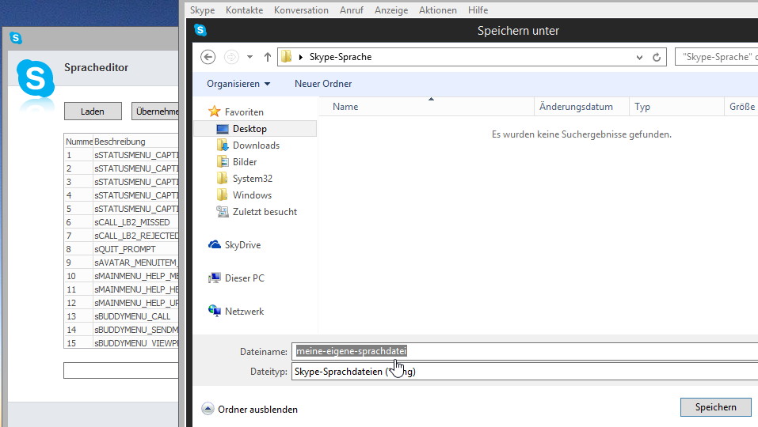Create a new folder with Neuer Ordner
The height and width of the screenshot is (427, 758).
(x=323, y=84)
